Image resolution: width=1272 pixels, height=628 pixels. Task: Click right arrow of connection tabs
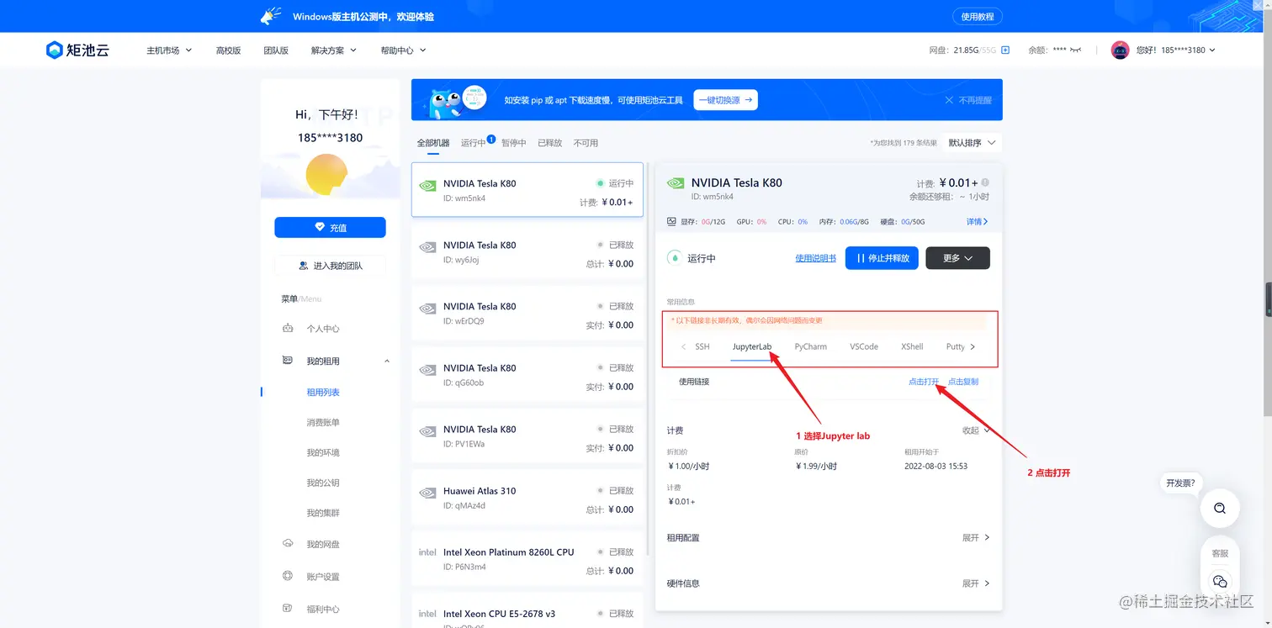973,346
